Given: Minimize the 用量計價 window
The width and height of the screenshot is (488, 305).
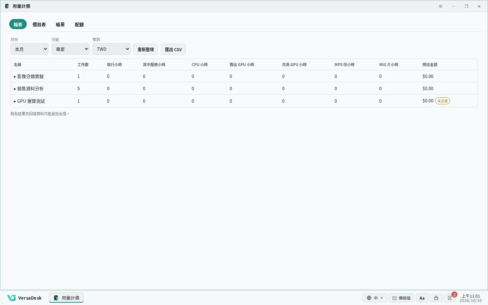Looking at the screenshot, I should pyautogui.click(x=453, y=6).
